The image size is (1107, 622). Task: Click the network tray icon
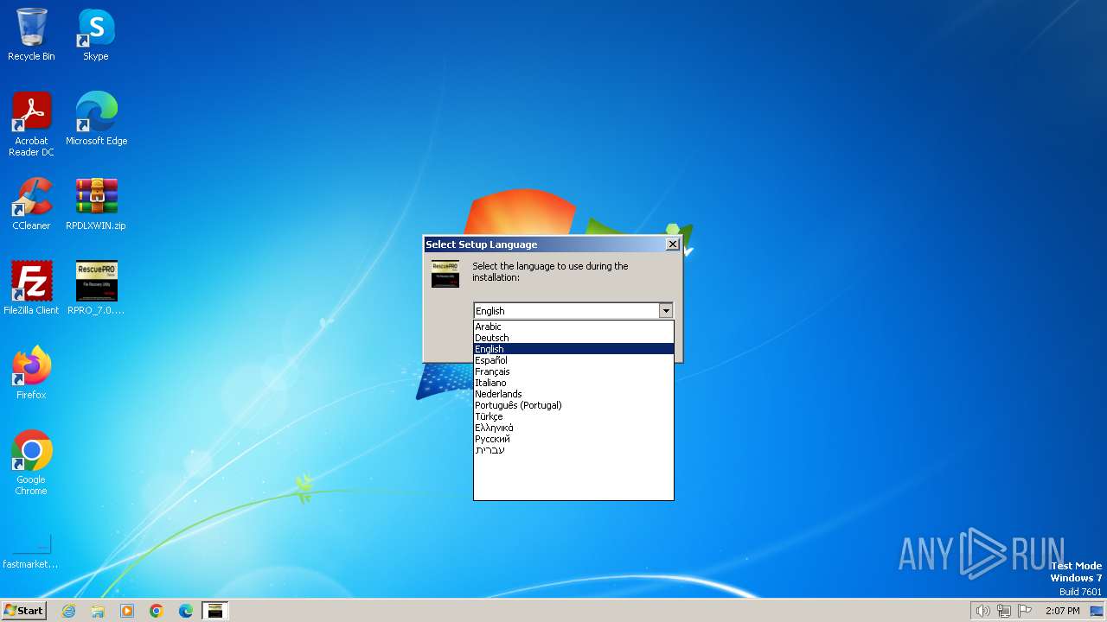(x=1004, y=611)
